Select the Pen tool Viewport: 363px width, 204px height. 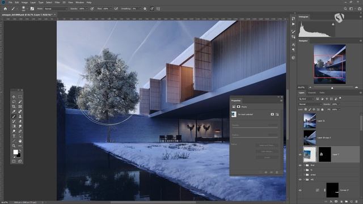coord(20,131)
